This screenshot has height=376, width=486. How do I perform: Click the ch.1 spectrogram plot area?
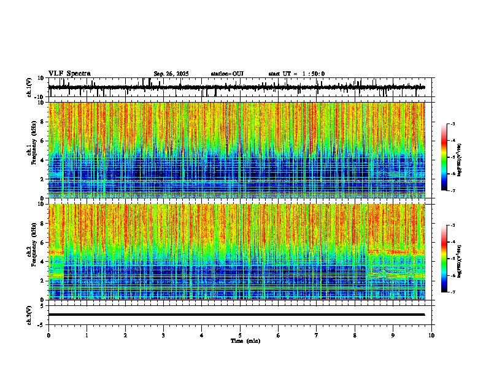pos(237,150)
